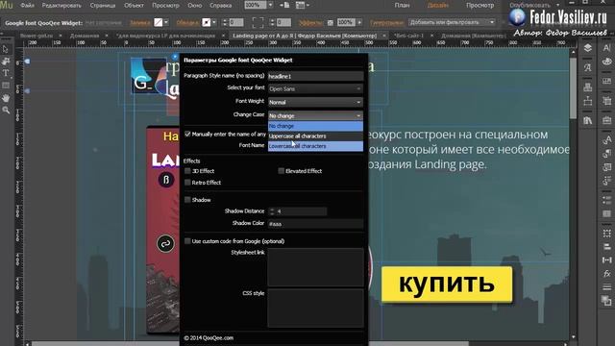Open the hyperlink add-or-filter dropdown
Viewport: 615px width, 346px height.
452,22
